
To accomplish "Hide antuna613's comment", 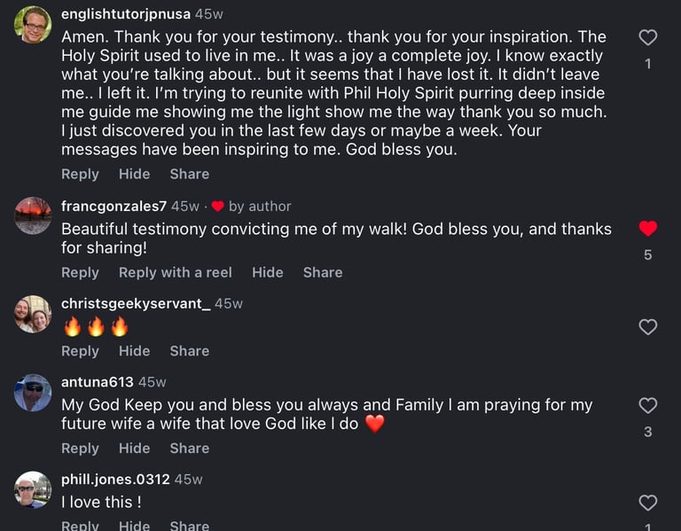I will pos(134,448).
